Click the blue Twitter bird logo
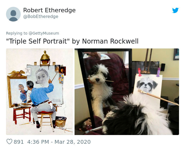185x147 pixels. click(x=175, y=10)
